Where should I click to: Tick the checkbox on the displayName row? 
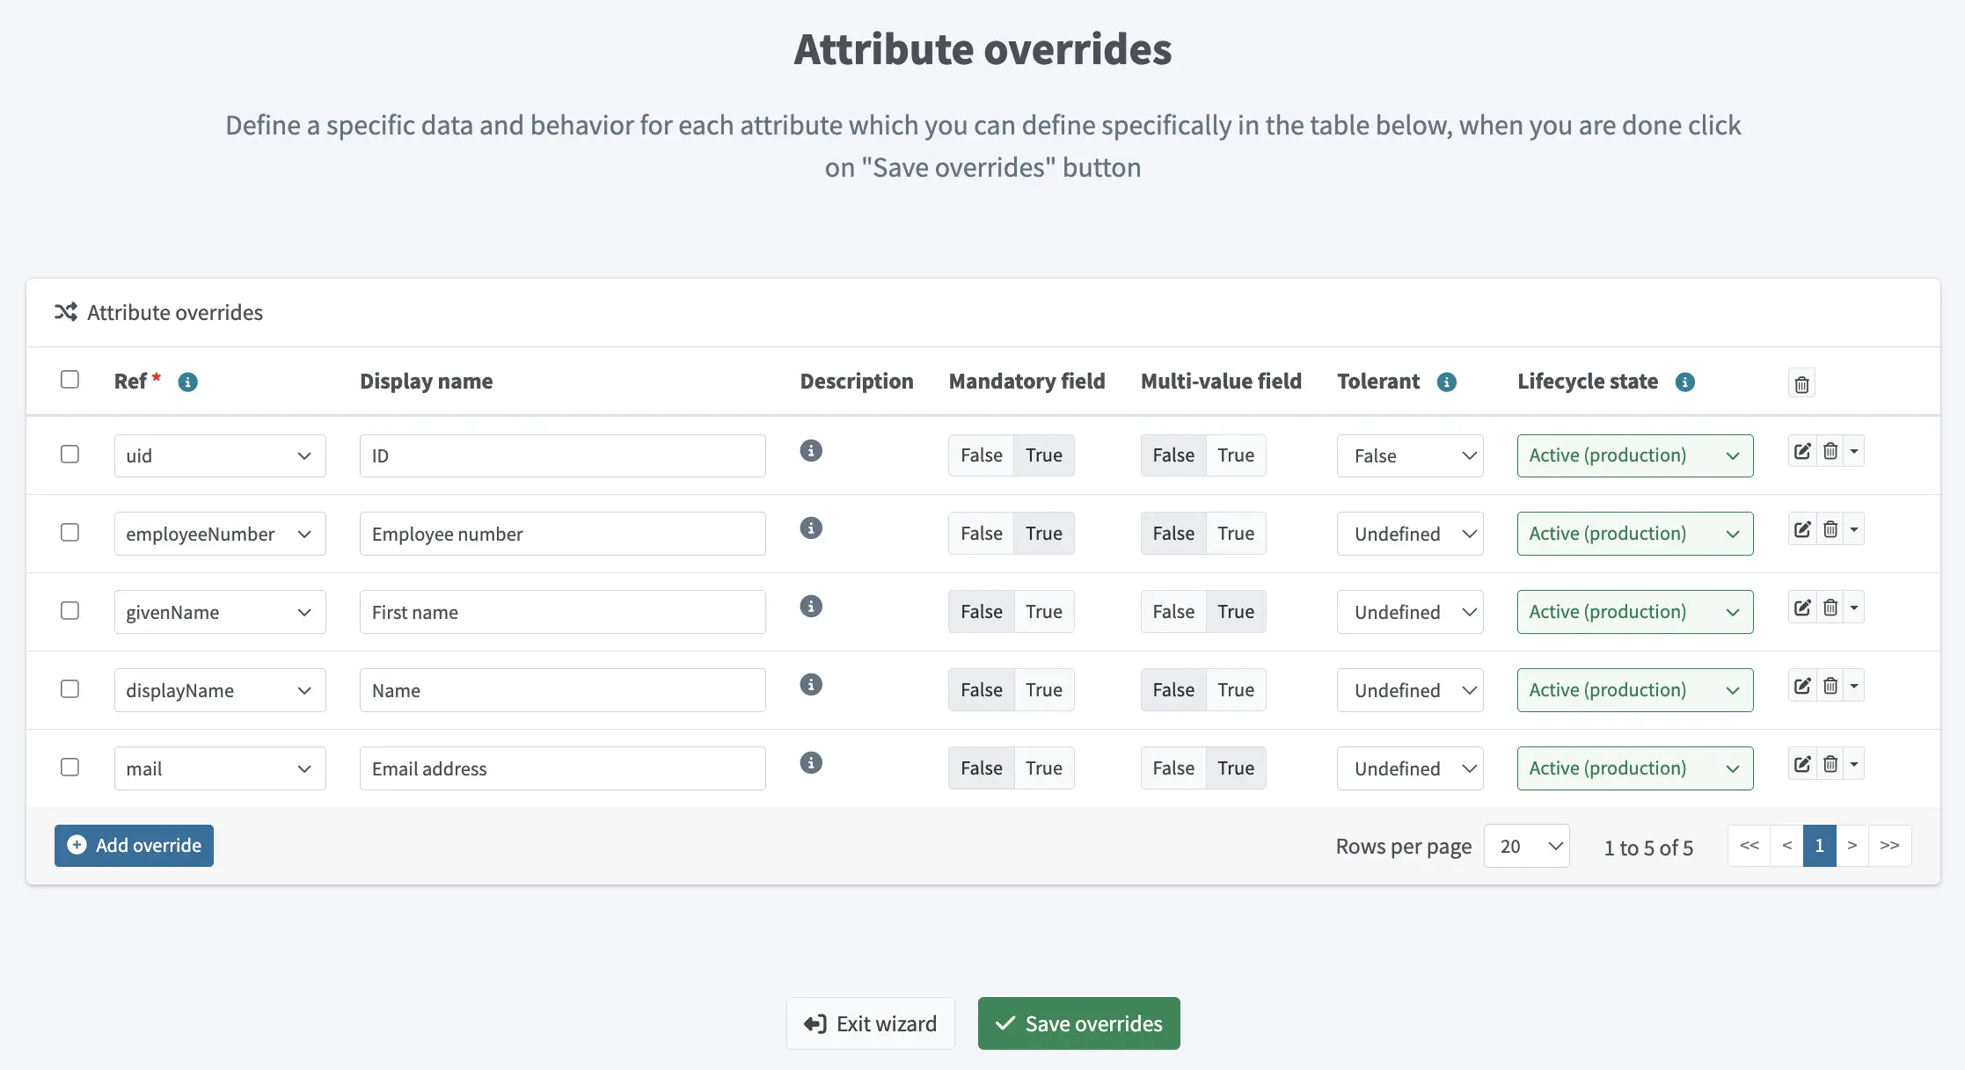tap(69, 689)
